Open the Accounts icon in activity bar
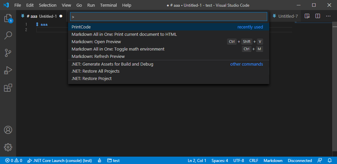Image resolution: width=337 pixels, height=164 pixels. coord(8,130)
